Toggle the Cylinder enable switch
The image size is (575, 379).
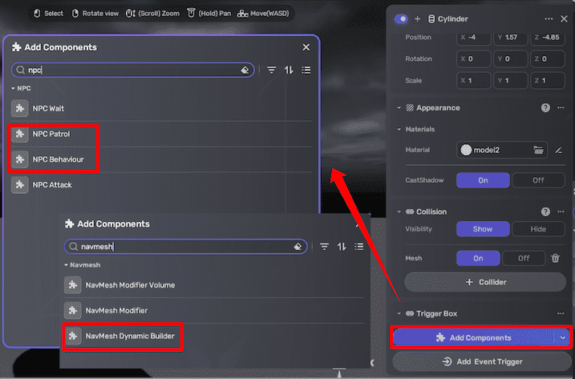(401, 18)
